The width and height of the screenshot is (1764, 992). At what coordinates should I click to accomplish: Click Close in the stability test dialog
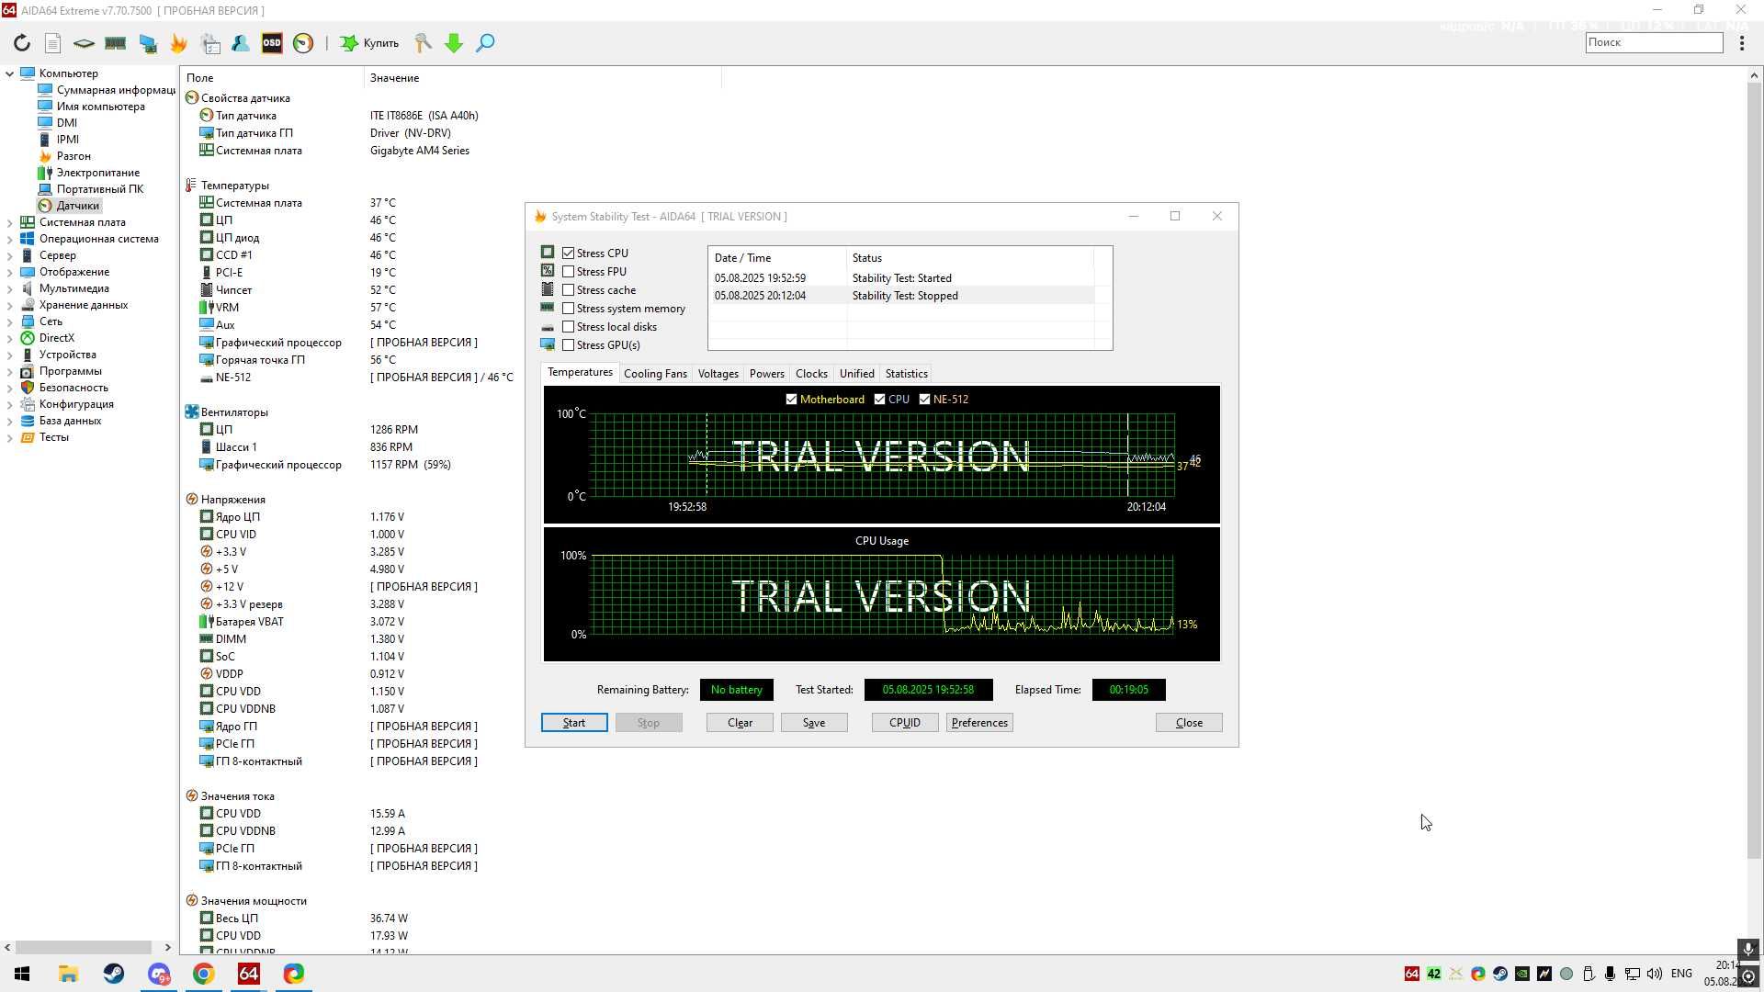click(x=1189, y=723)
